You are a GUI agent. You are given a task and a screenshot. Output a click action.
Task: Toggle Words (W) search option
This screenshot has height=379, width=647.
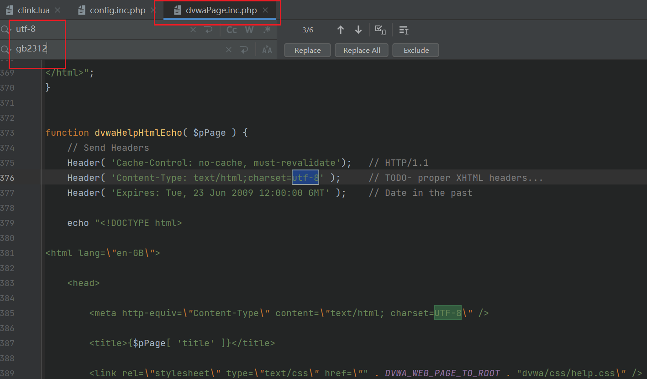click(x=249, y=30)
